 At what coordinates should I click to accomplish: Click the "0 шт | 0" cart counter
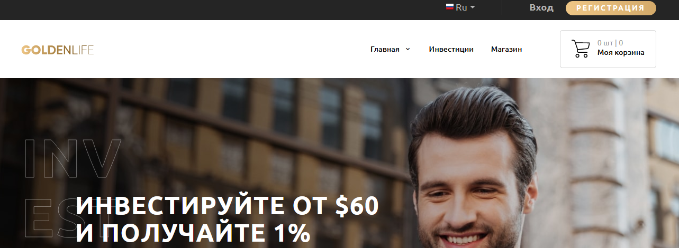(610, 43)
